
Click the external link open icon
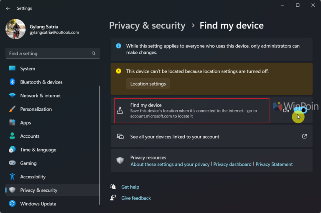click(x=304, y=136)
